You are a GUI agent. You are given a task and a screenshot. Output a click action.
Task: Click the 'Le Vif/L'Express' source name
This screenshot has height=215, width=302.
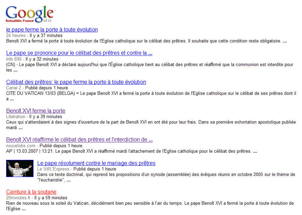tap(53, 169)
